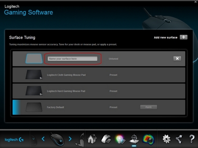Add a new surface with the plus button
The image size is (198, 148).
point(183,37)
